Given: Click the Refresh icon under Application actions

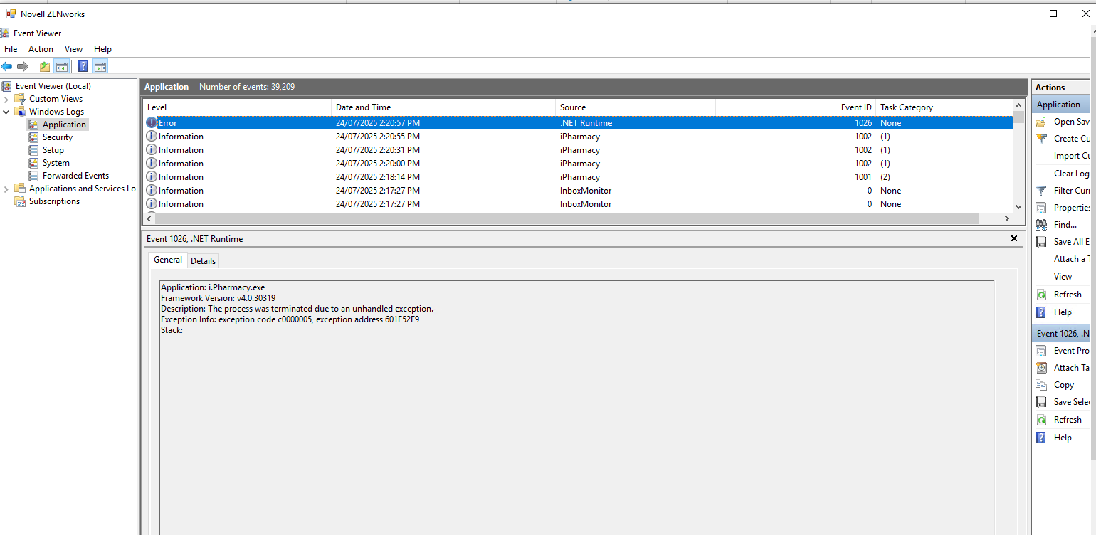Looking at the screenshot, I should (1041, 295).
